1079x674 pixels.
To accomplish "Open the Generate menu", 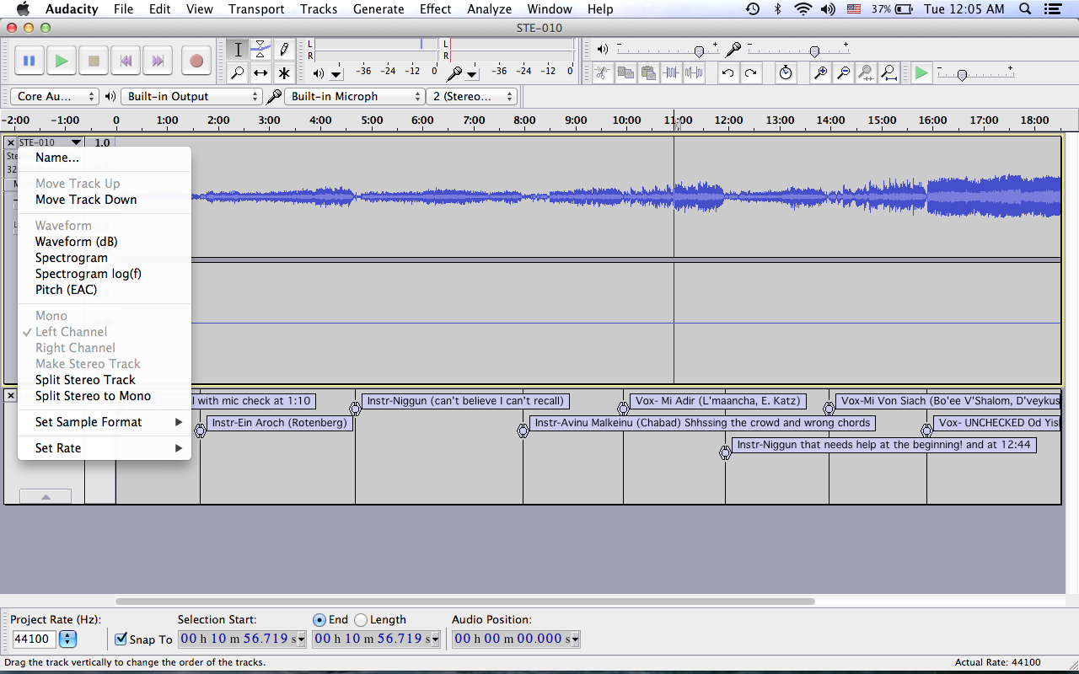I will coord(378,9).
